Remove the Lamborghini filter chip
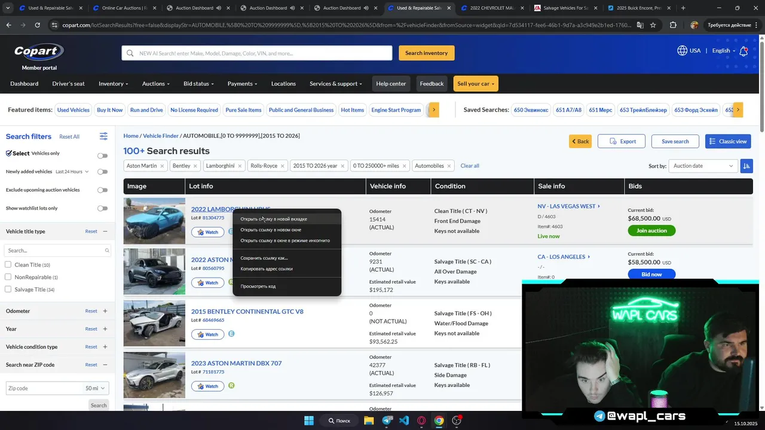765x430 pixels. click(x=240, y=166)
